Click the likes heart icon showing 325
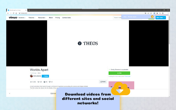This screenshot has height=110, width=176. pos(38,82)
